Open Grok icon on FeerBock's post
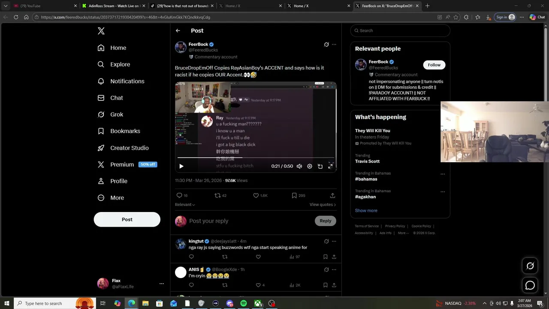This screenshot has width=549, height=309. tap(326, 44)
